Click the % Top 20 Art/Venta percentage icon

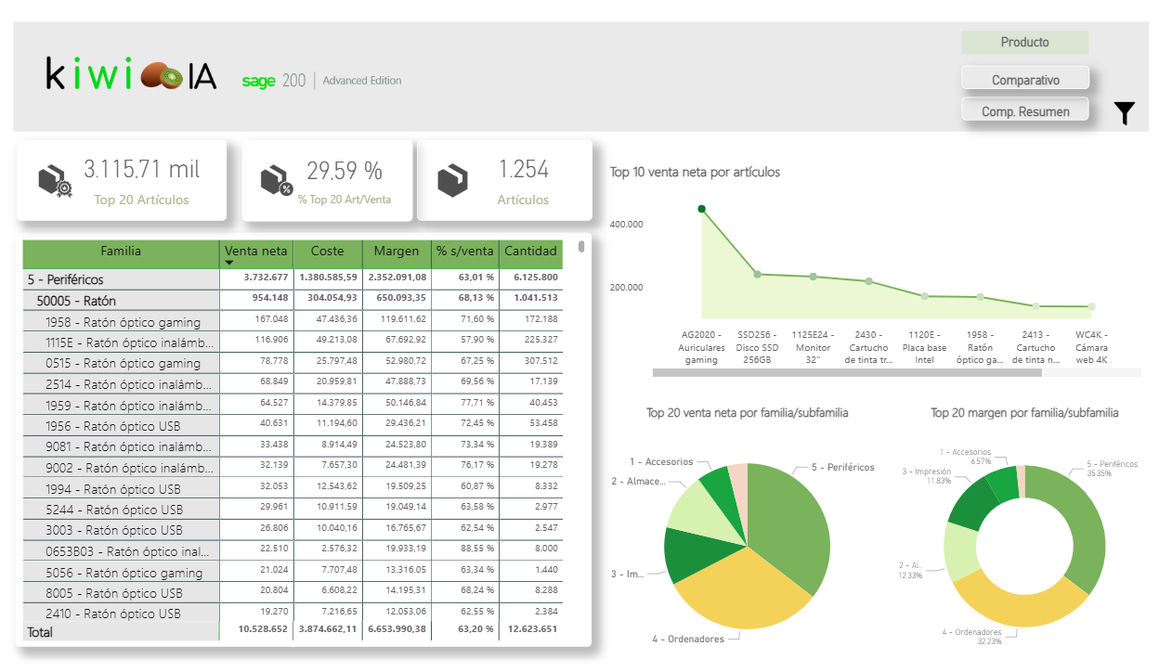pyautogui.click(x=277, y=180)
